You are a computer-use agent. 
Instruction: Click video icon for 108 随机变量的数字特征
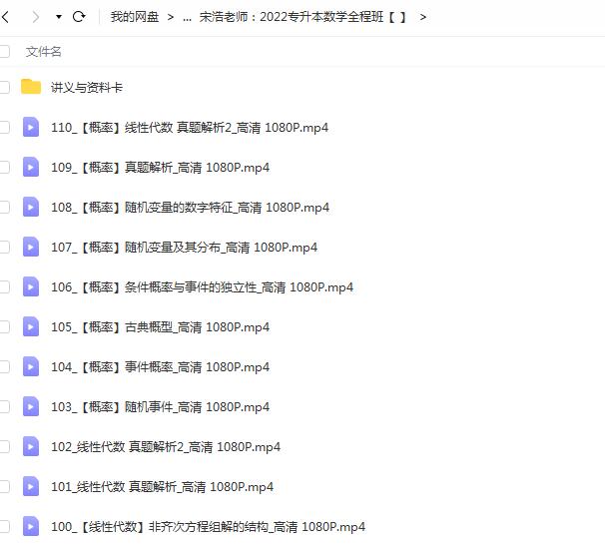point(31,207)
